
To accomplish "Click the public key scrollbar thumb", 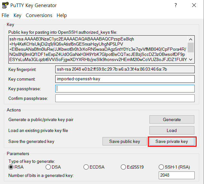I will point(191,48).
